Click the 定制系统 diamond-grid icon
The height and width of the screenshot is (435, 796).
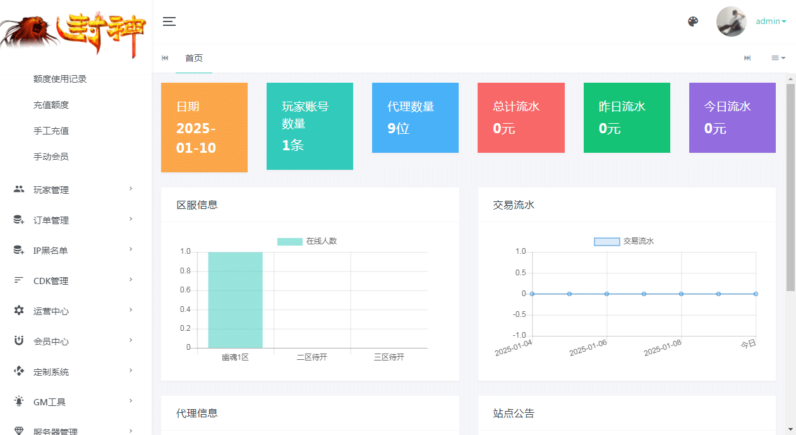coord(19,371)
